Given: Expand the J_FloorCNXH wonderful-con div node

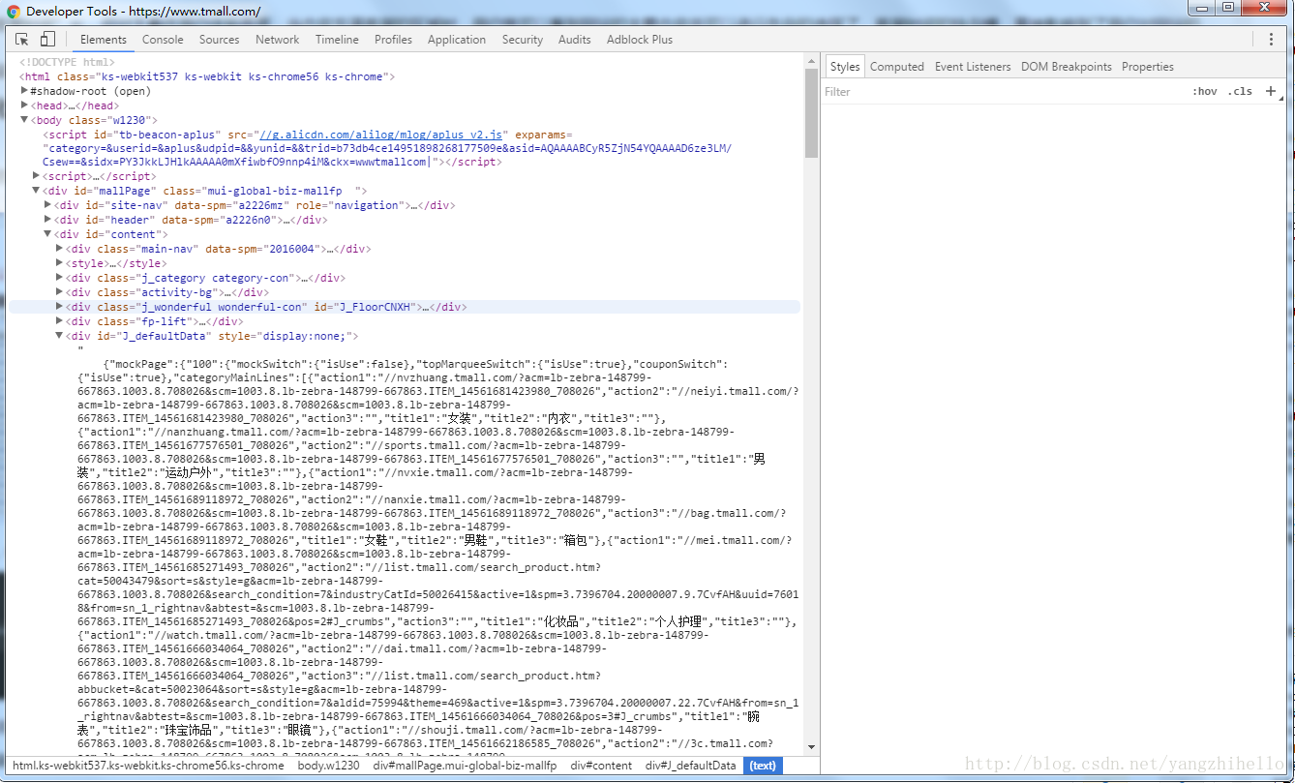Looking at the screenshot, I should pos(60,307).
